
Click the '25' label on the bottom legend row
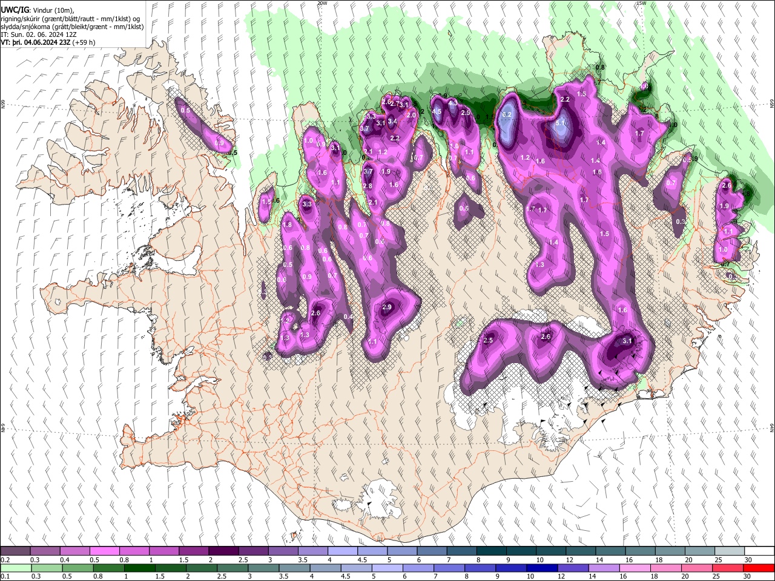pyautogui.click(x=717, y=576)
